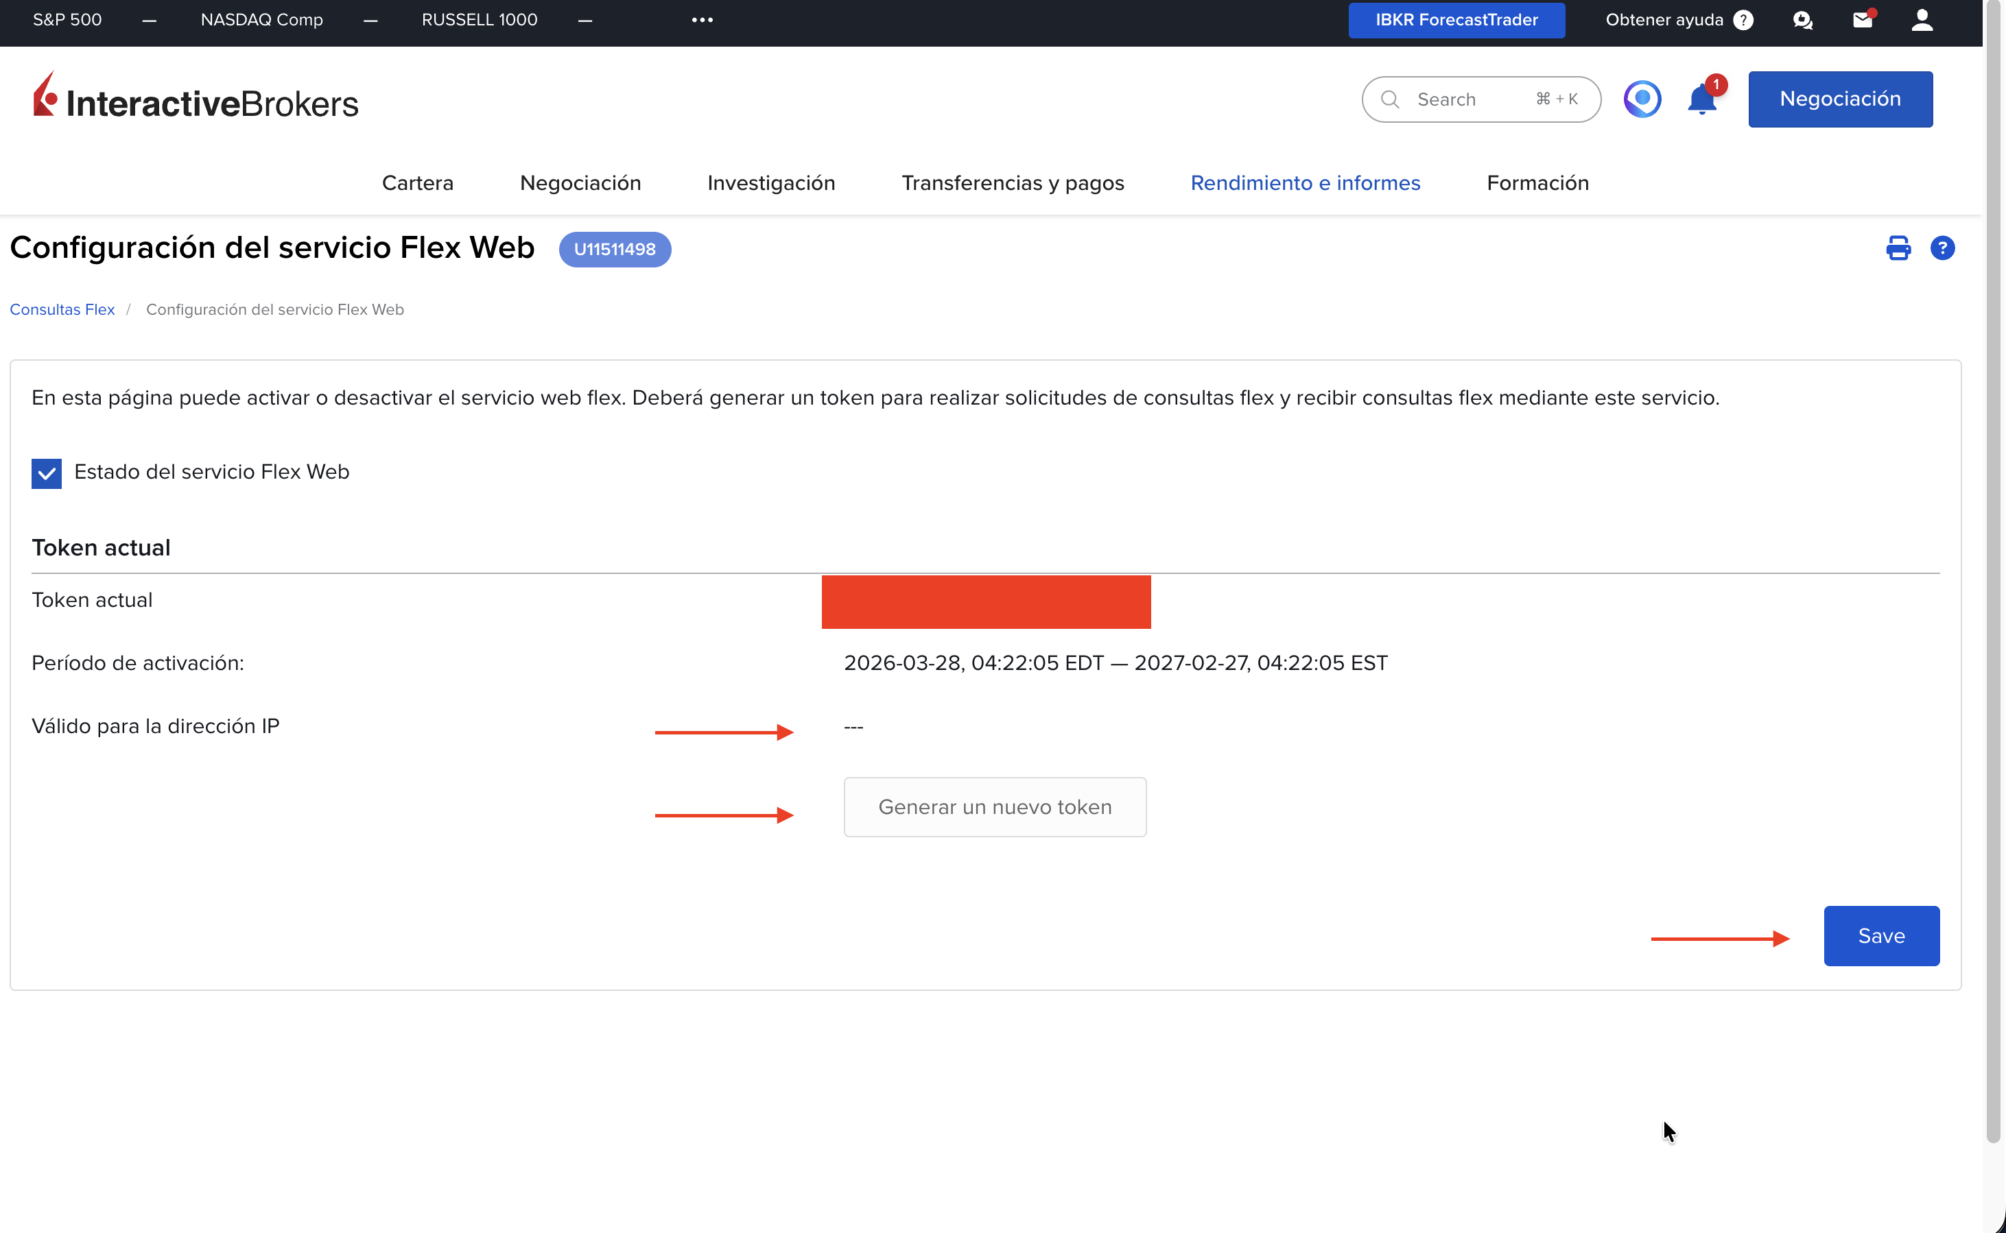Image resolution: width=2006 pixels, height=1233 pixels.
Task: Open the IBKR assistant circle icon
Action: point(1642,99)
